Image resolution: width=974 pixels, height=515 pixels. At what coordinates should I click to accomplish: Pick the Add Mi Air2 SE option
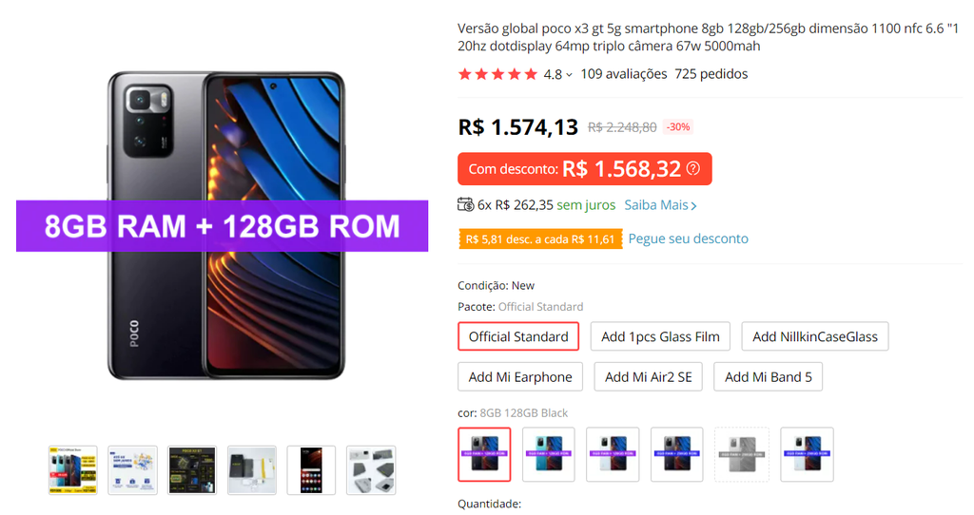(x=648, y=376)
